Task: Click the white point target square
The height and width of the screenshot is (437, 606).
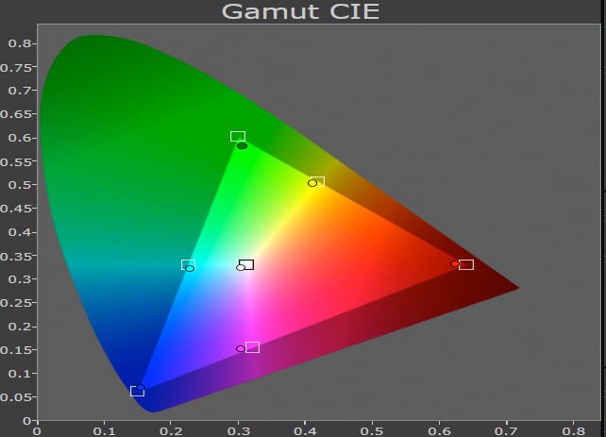Action: coord(246,264)
